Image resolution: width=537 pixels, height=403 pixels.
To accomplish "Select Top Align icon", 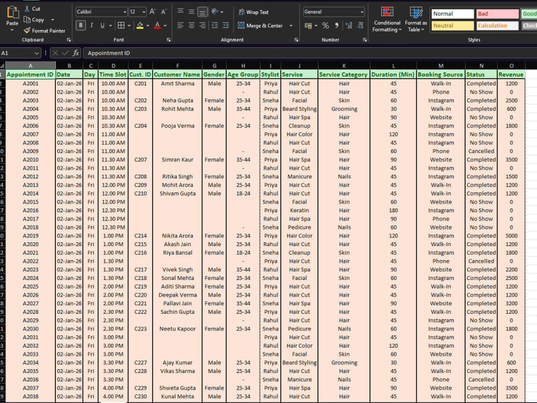I will click(x=180, y=12).
